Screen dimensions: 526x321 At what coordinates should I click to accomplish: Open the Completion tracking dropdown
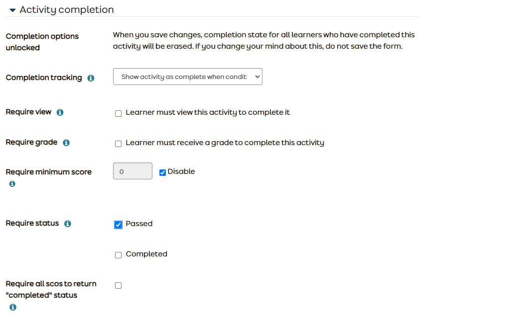(x=187, y=77)
